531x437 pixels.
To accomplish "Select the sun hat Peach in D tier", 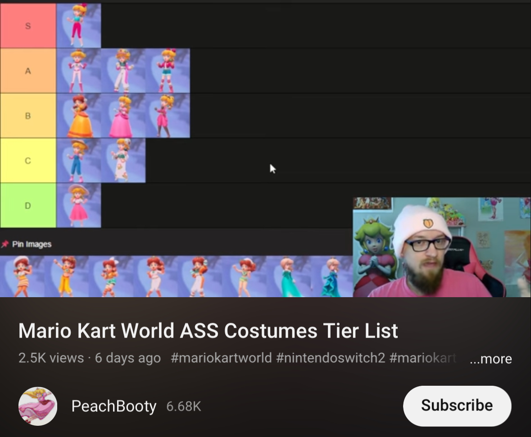I will (79, 205).
